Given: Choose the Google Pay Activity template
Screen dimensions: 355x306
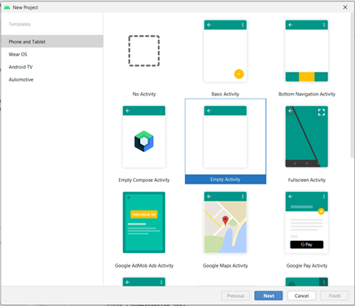Looking at the screenshot, I should click(x=307, y=223).
